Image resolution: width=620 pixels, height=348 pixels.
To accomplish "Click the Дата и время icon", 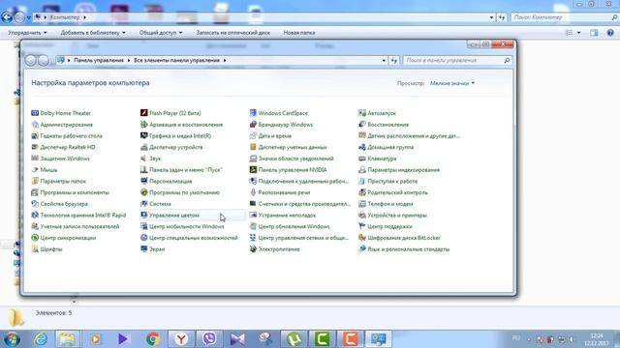I will coord(253,135).
